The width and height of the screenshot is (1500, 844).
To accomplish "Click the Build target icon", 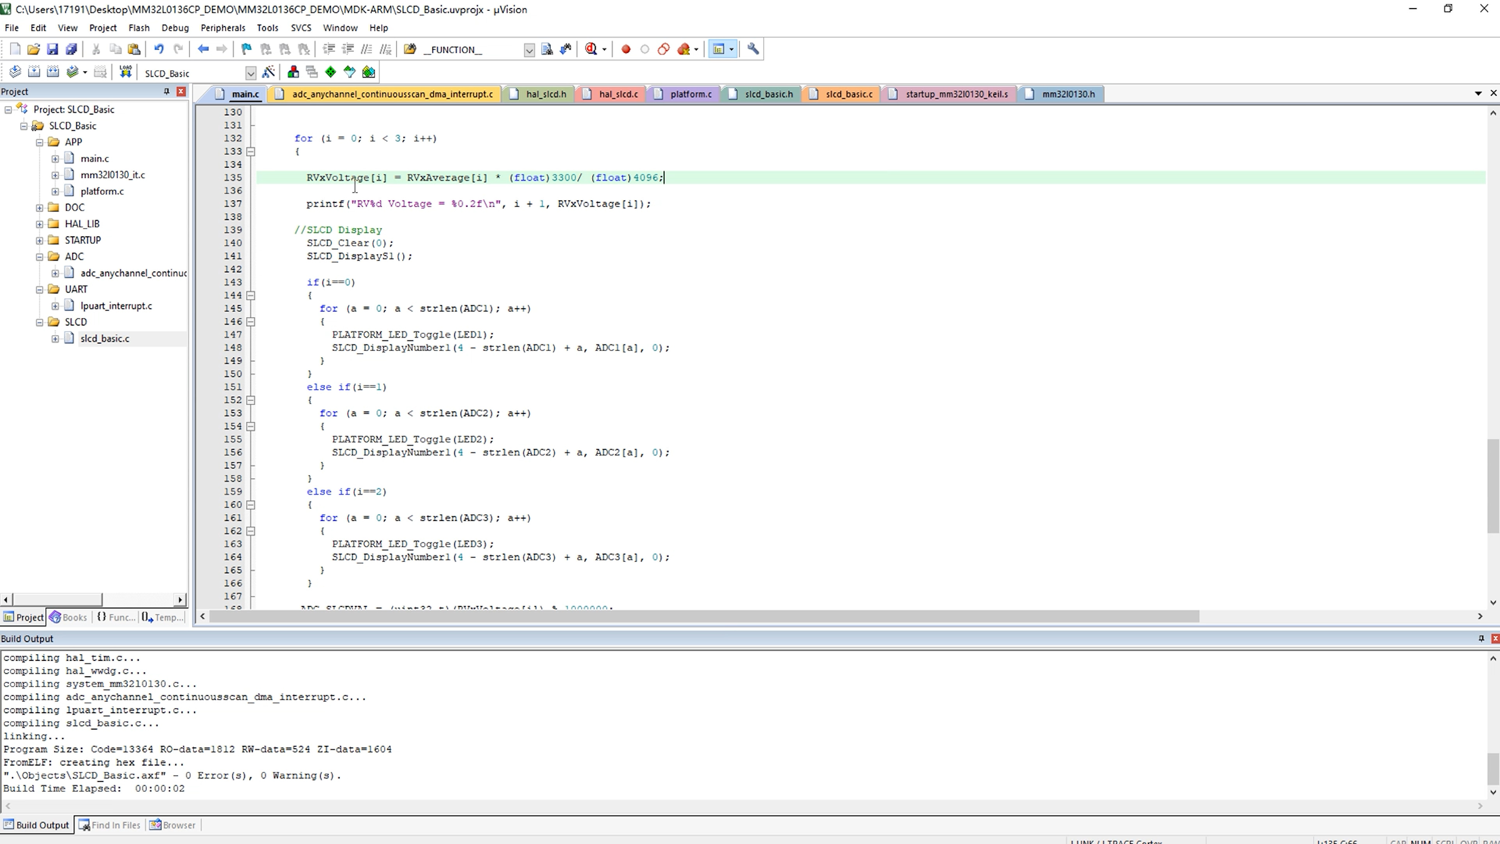I will pos(34,72).
